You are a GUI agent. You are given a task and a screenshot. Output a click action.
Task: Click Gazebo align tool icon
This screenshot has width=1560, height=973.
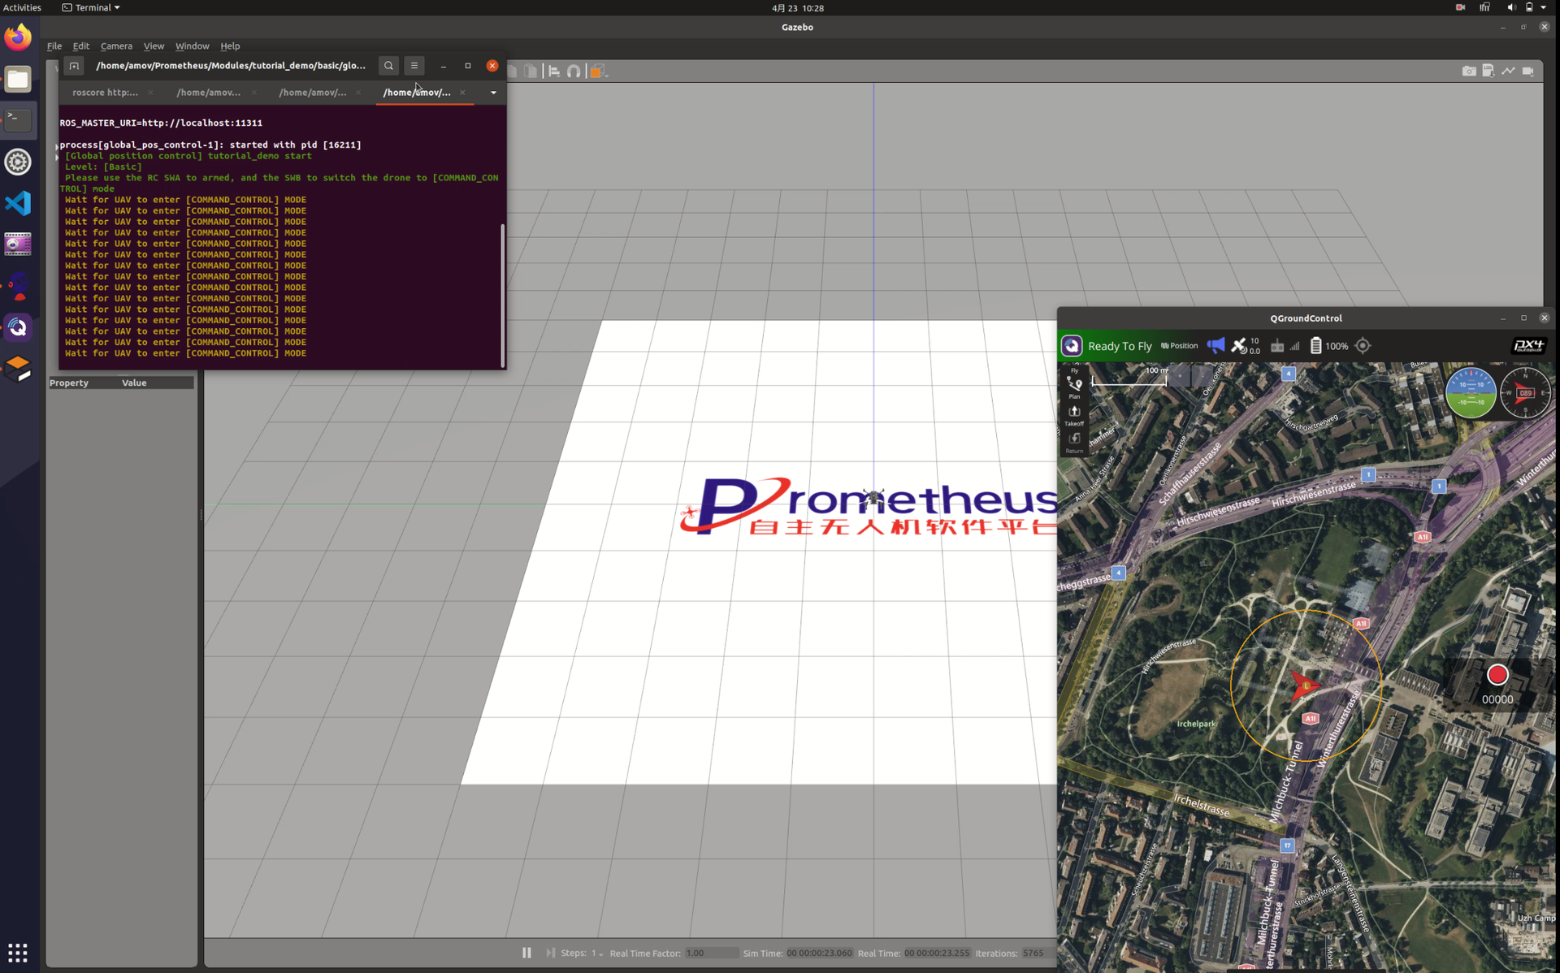(554, 71)
